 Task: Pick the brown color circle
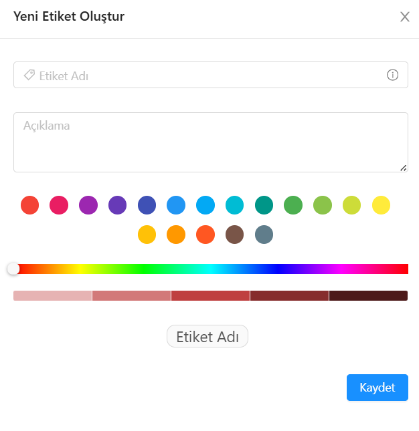point(234,235)
